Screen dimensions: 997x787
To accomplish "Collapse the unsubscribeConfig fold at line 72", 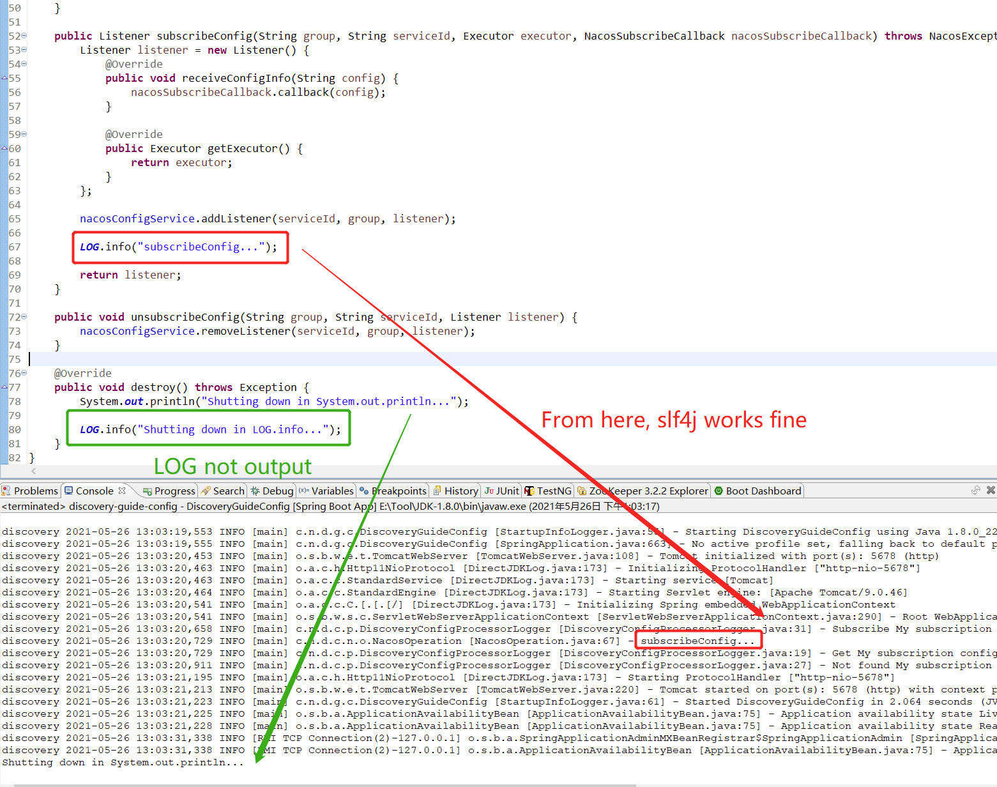I will tap(24, 317).
